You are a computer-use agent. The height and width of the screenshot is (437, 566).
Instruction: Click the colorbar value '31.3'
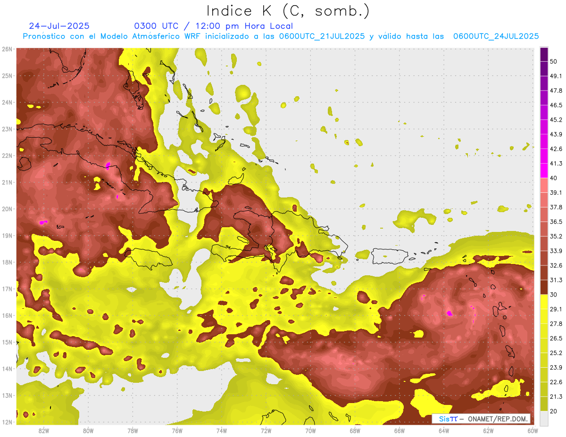point(556,280)
